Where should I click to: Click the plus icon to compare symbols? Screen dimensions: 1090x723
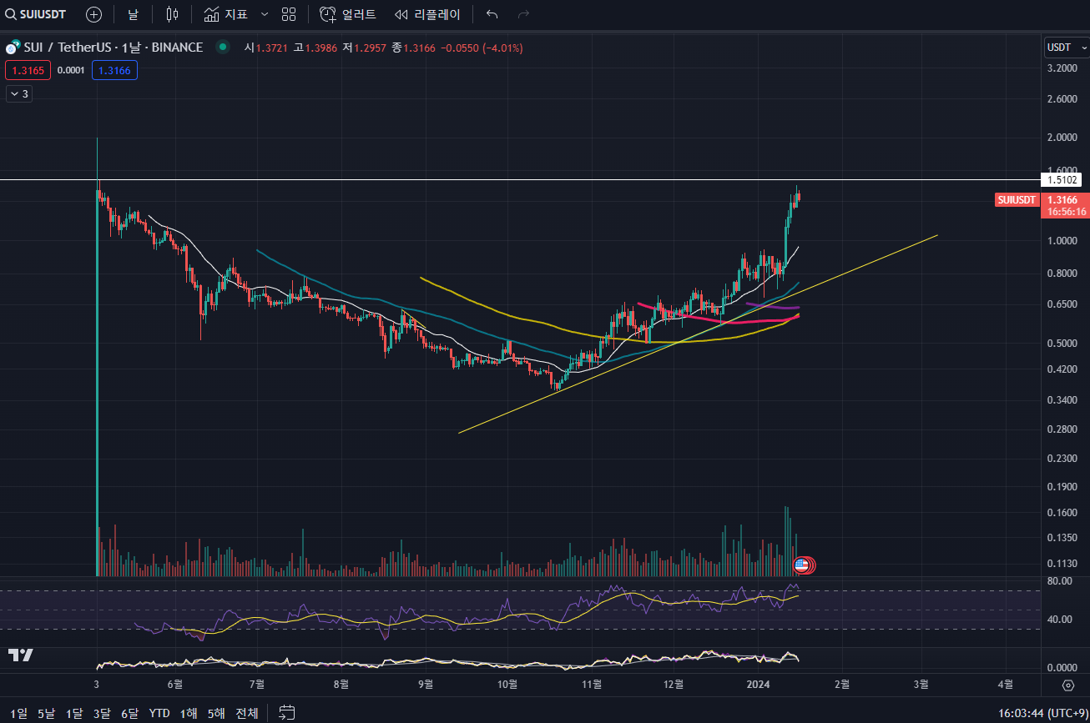pos(94,14)
